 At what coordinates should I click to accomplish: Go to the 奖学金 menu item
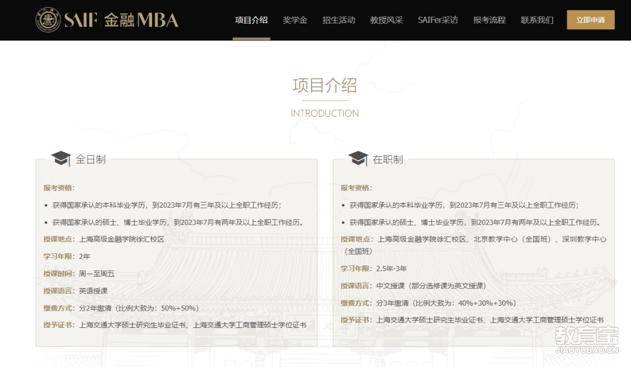click(295, 20)
